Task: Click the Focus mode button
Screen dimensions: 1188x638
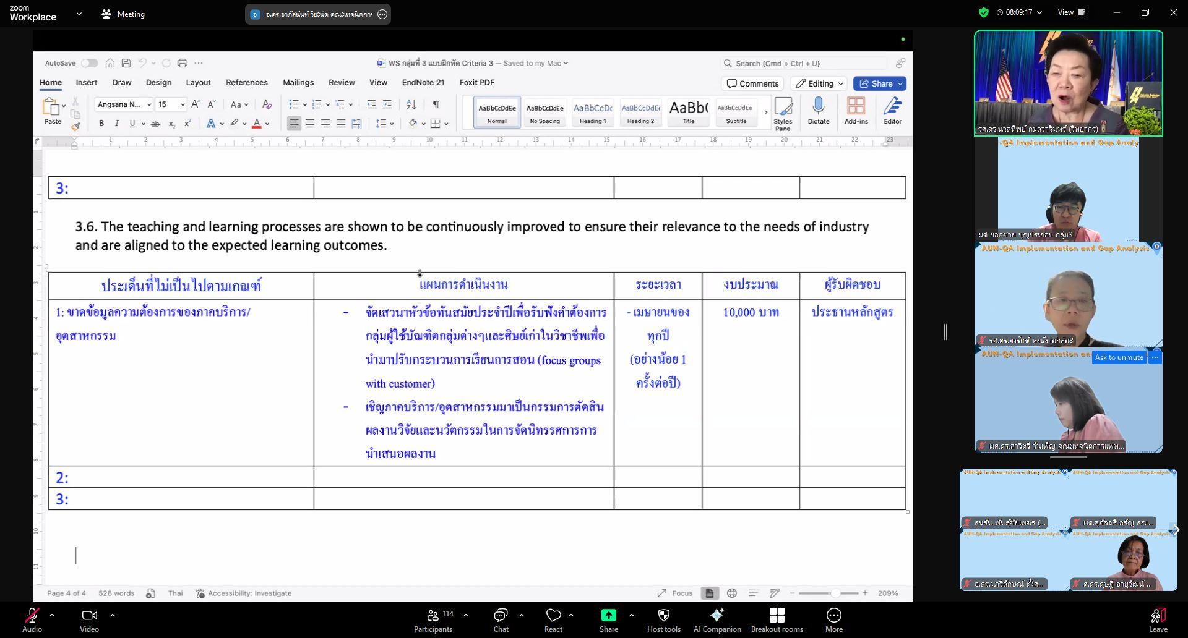Action: pos(675,593)
